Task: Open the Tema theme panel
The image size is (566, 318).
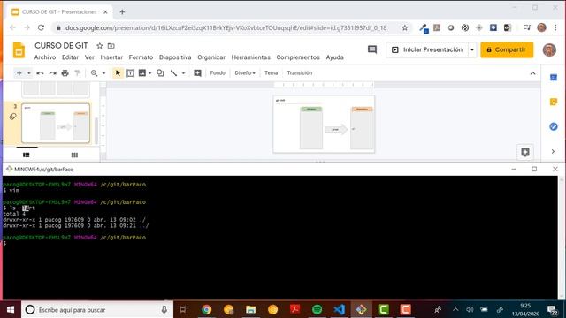Action: click(x=272, y=72)
